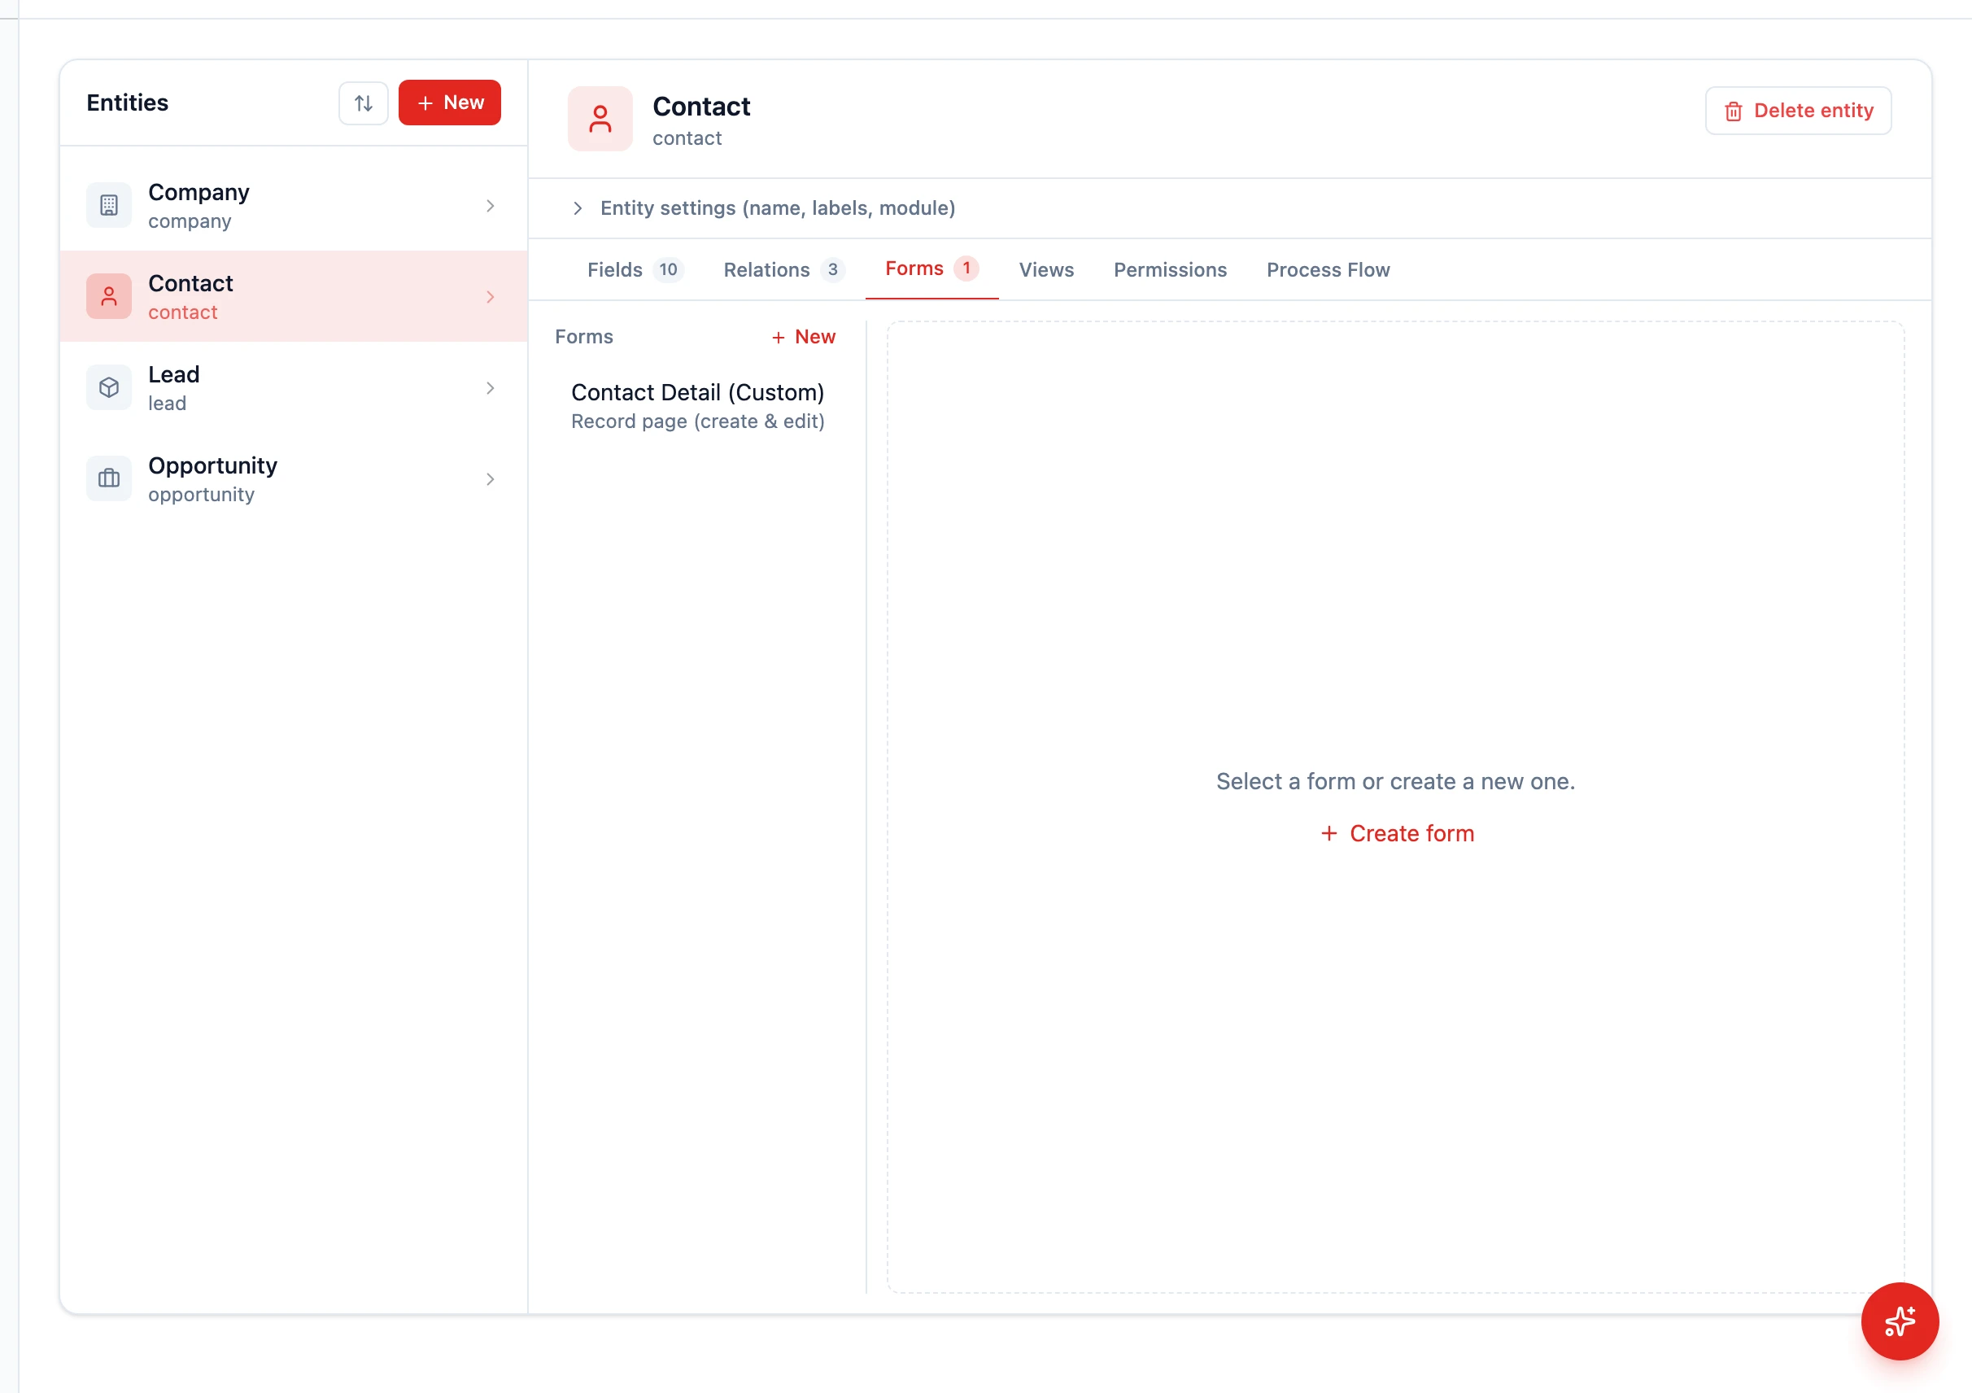Click the Contact person icon in sidebar
This screenshot has width=1972, height=1393.
[x=109, y=296]
